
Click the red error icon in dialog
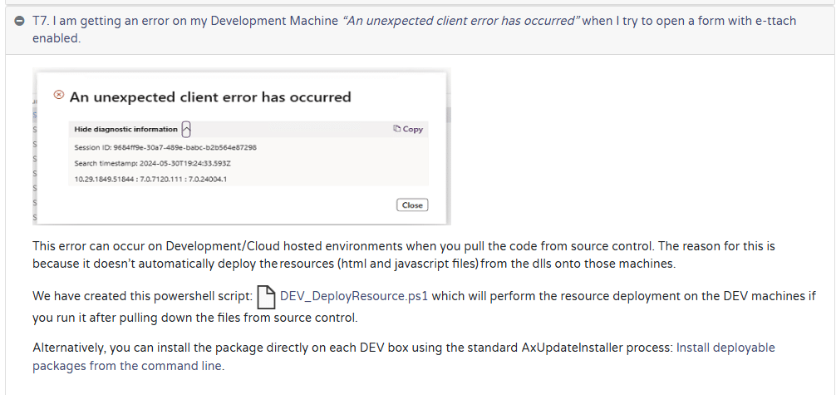[58, 96]
